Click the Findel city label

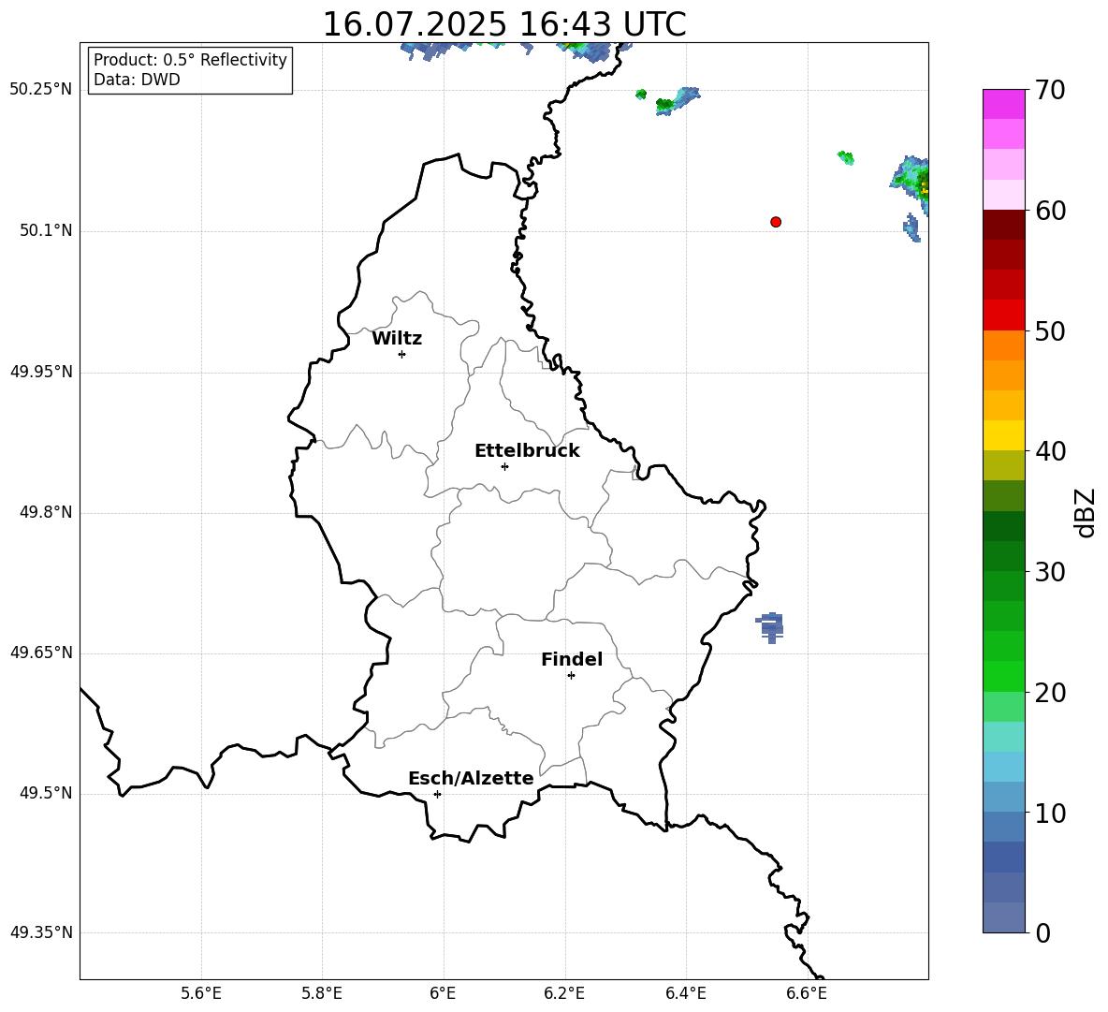572,659
